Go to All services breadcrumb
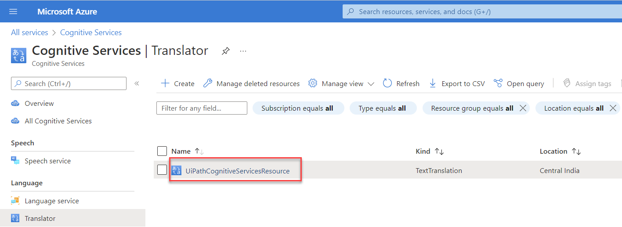Image resolution: width=622 pixels, height=227 pixels. 29,32
